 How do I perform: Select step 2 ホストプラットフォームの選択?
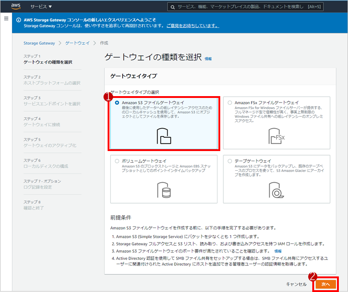coord(52,83)
